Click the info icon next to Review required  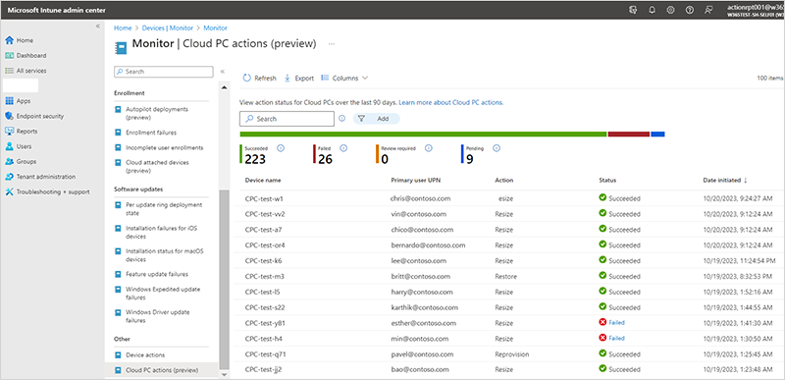point(429,148)
